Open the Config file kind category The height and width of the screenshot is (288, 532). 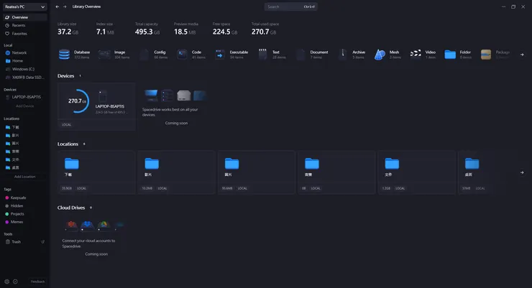(x=153, y=54)
